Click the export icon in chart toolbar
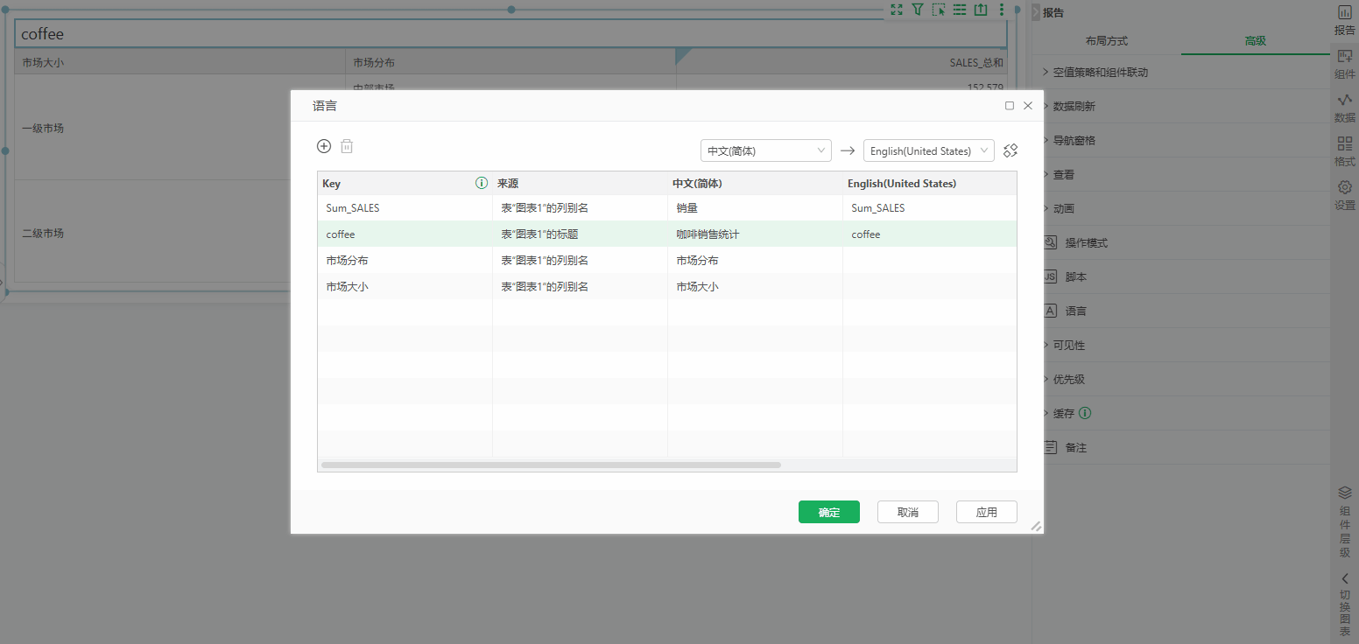The image size is (1359, 644). [x=981, y=10]
